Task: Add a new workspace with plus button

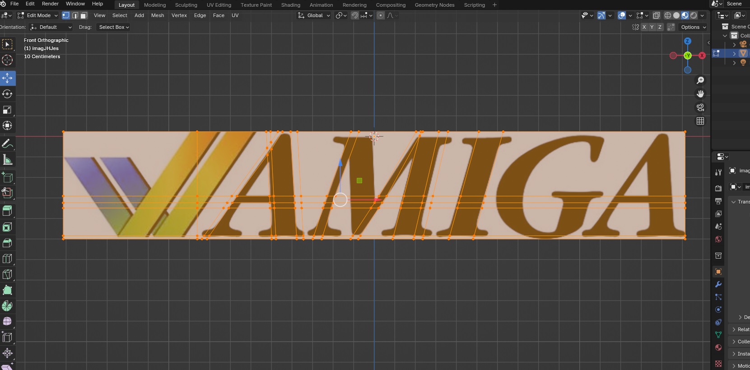Action: [494, 5]
